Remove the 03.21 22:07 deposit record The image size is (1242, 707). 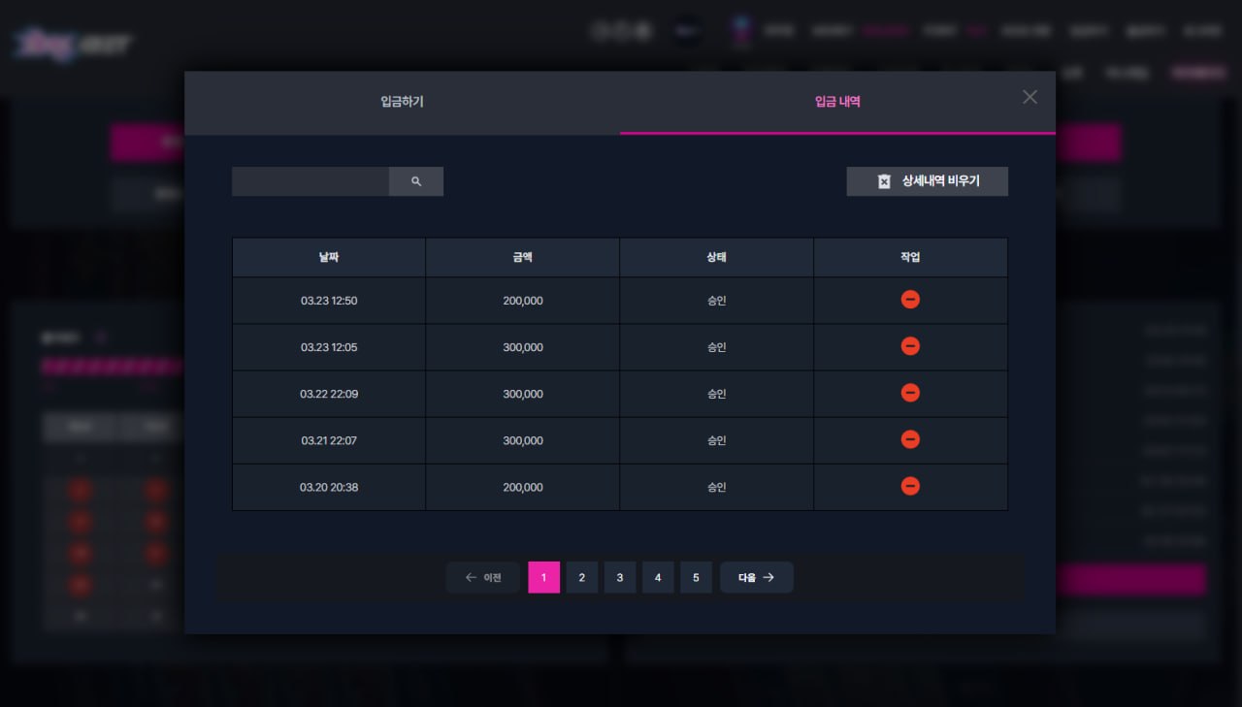click(x=910, y=439)
